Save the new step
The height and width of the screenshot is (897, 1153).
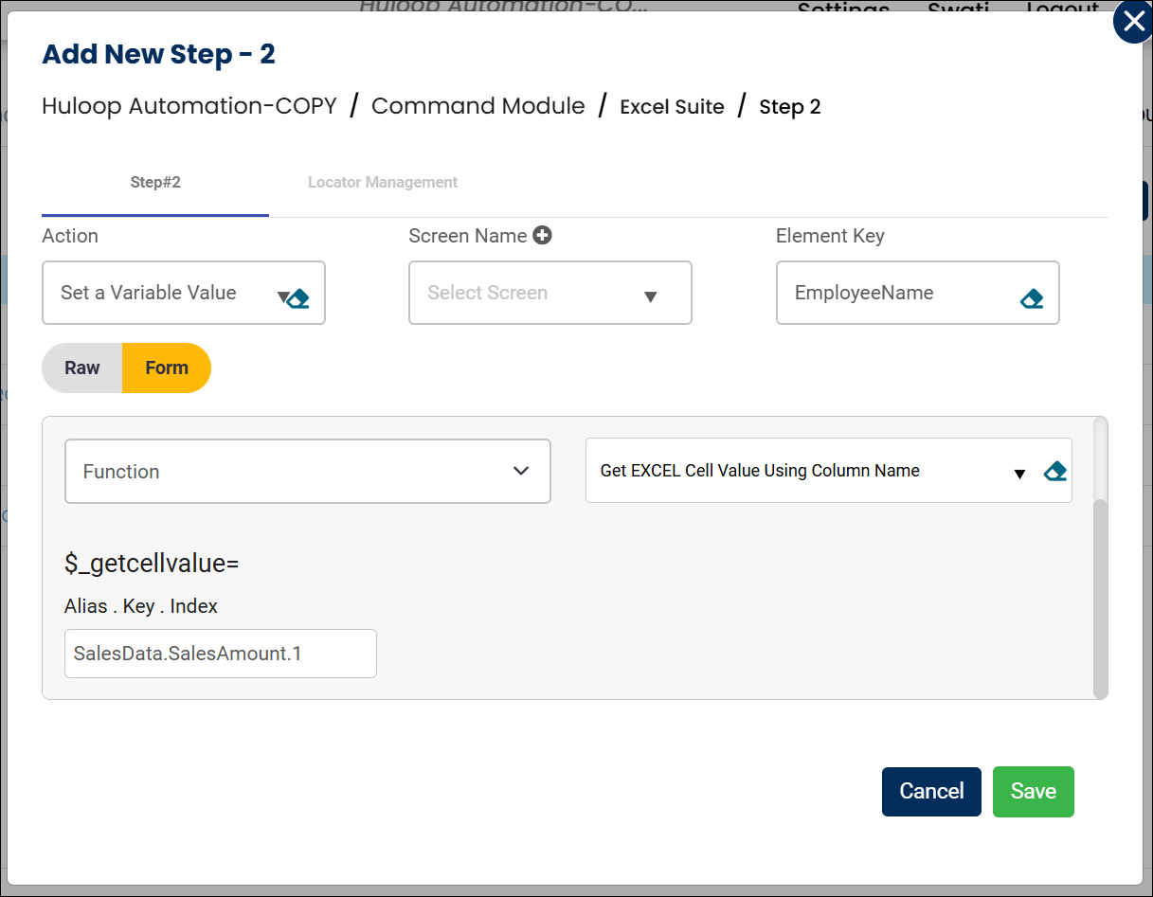1033,792
